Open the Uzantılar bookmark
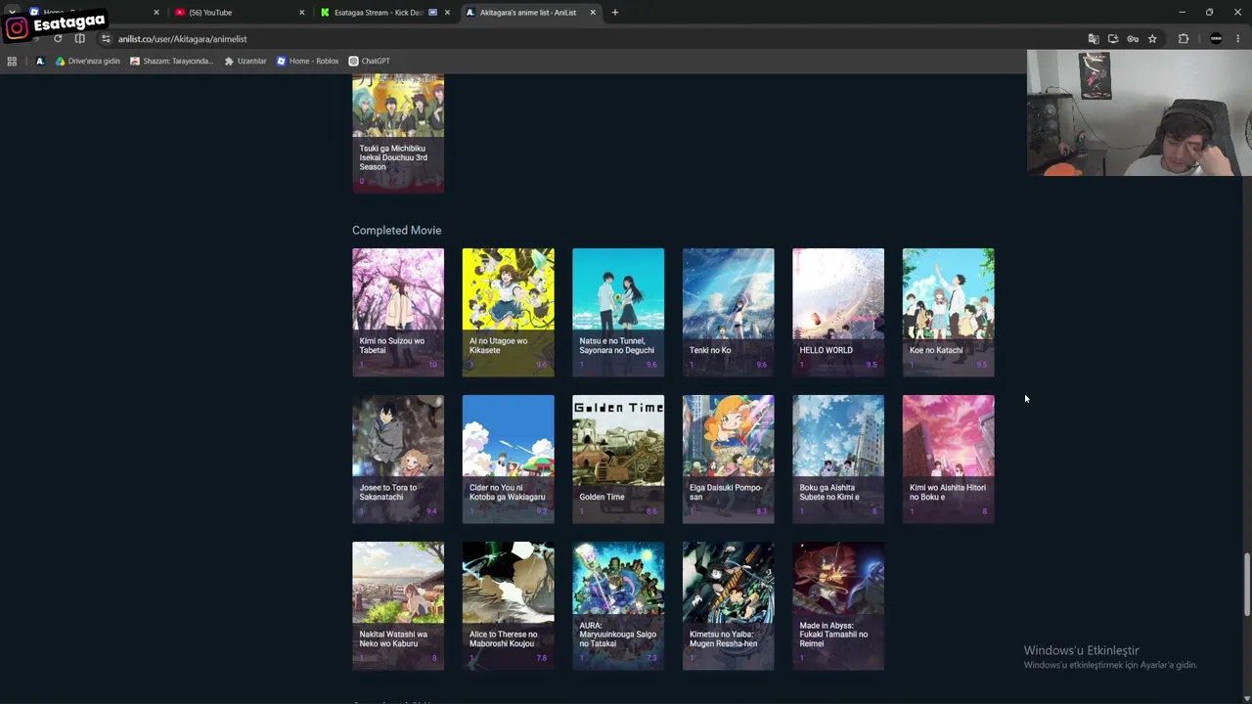This screenshot has width=1252, height=704. [246, 61]
